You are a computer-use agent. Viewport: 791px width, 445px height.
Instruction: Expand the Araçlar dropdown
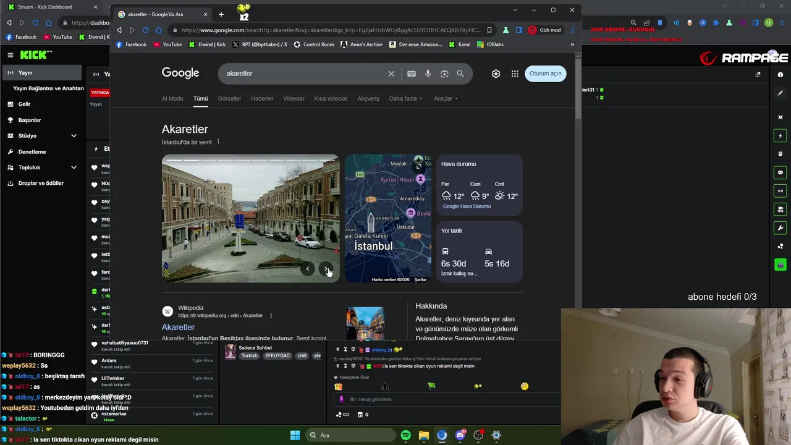point(446,98)
